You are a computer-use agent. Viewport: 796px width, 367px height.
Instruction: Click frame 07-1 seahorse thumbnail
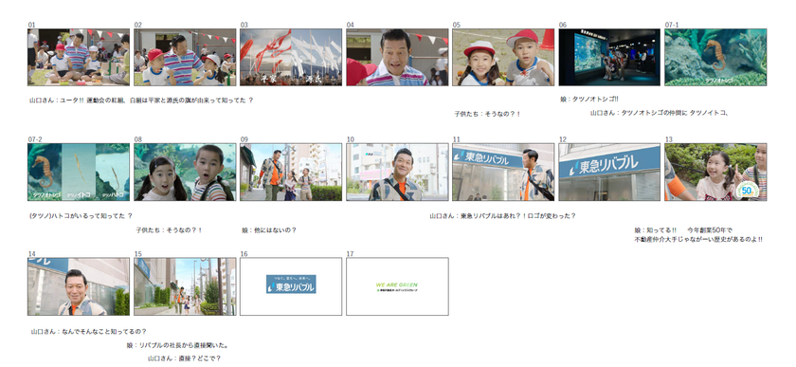pos(715,57)
